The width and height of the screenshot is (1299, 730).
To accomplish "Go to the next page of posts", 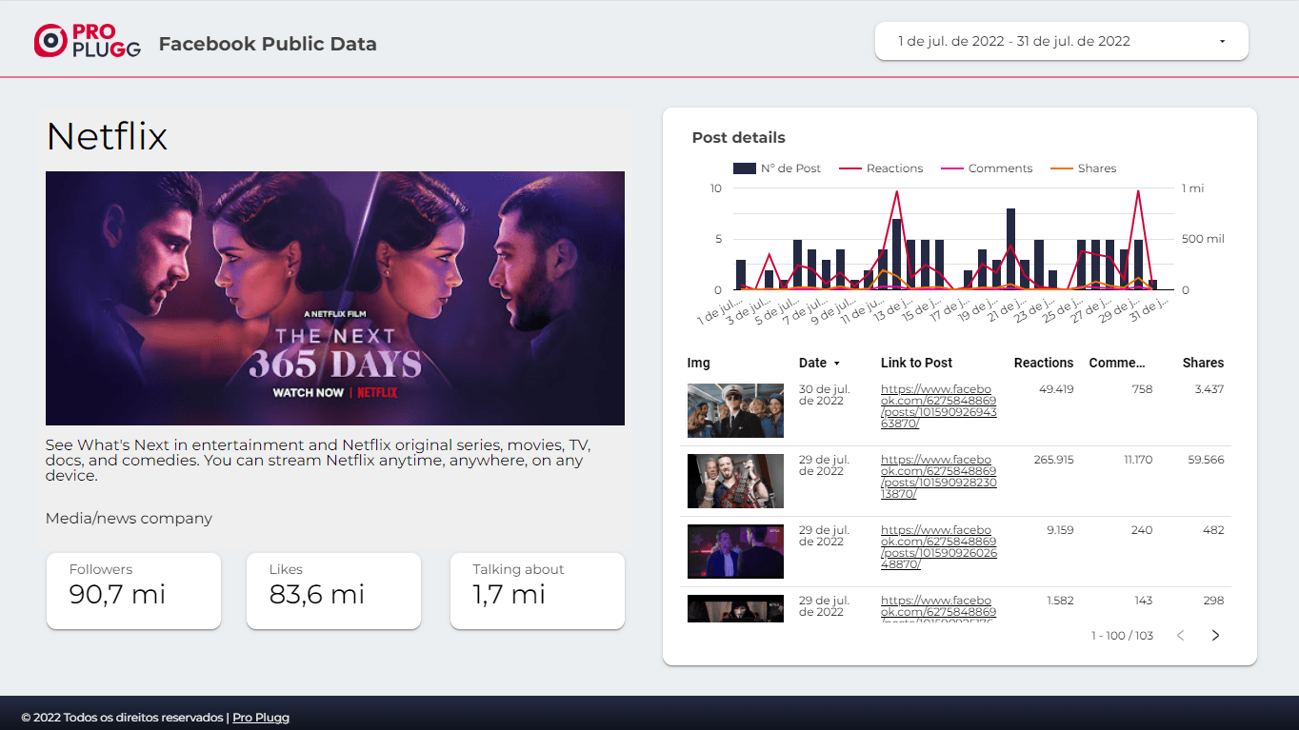I will (x=1215, y=636).
